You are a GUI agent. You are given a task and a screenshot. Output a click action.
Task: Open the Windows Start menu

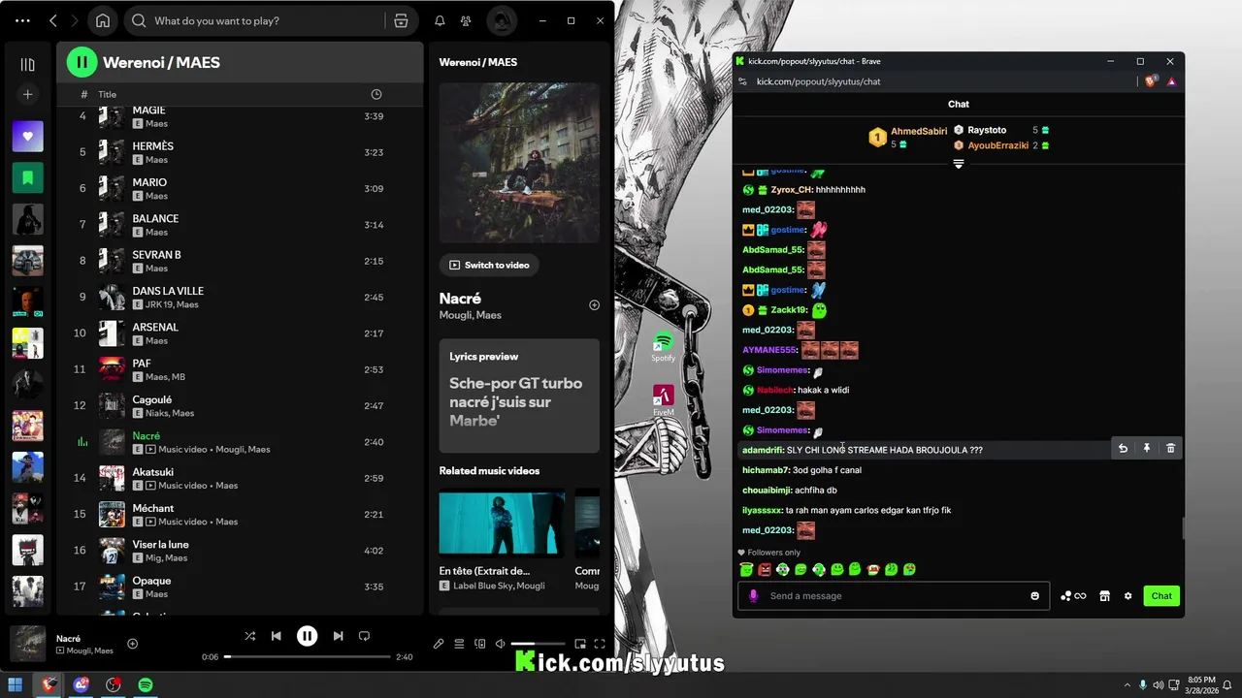point(16,684)
